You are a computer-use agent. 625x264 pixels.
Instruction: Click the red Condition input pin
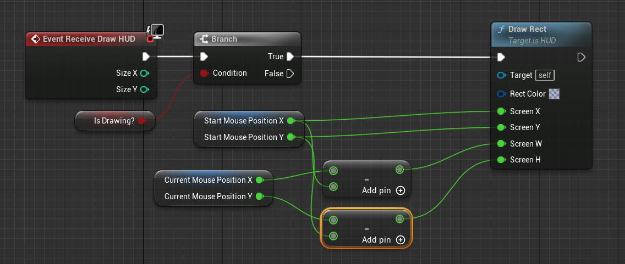coord(204,73)
